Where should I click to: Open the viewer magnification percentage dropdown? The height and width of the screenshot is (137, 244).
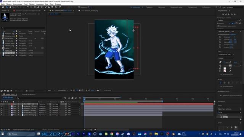51,91
